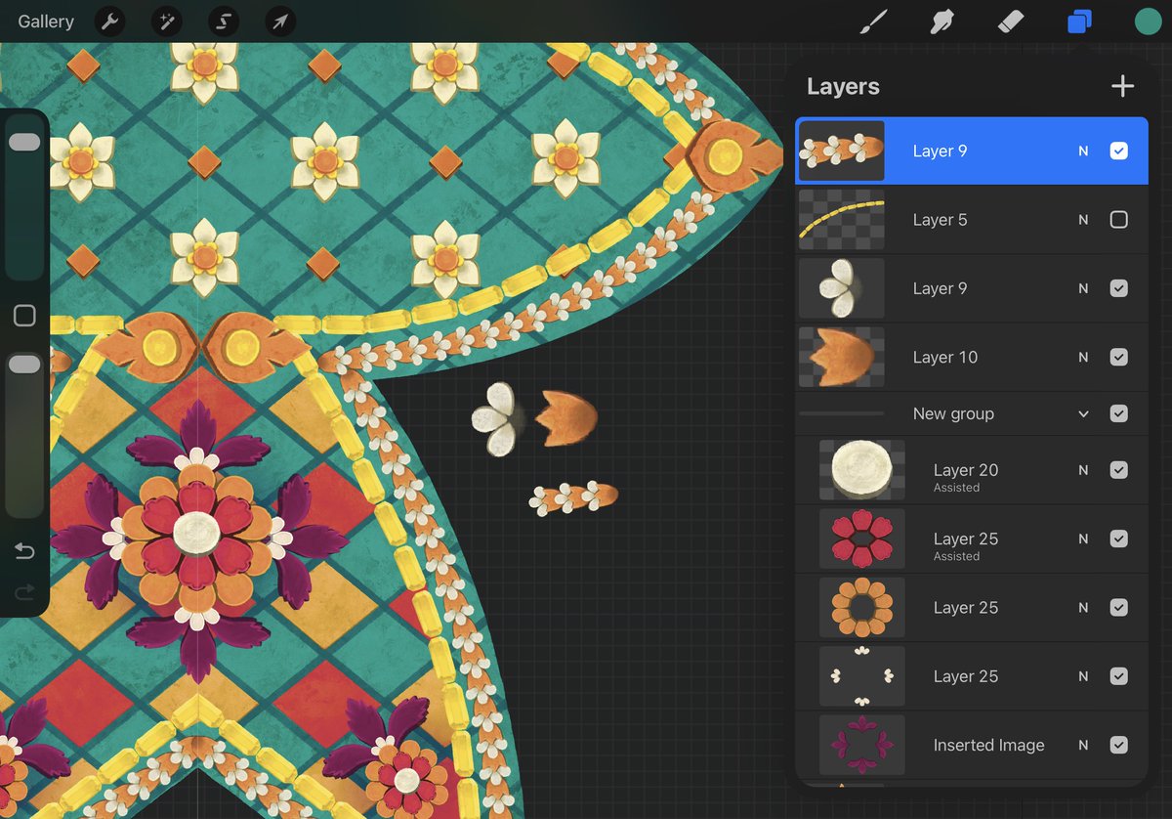Click brush size slider handle in sidebar
Image resolution: width=1172 pixels, height=819 pixels.
click(24, 143)
